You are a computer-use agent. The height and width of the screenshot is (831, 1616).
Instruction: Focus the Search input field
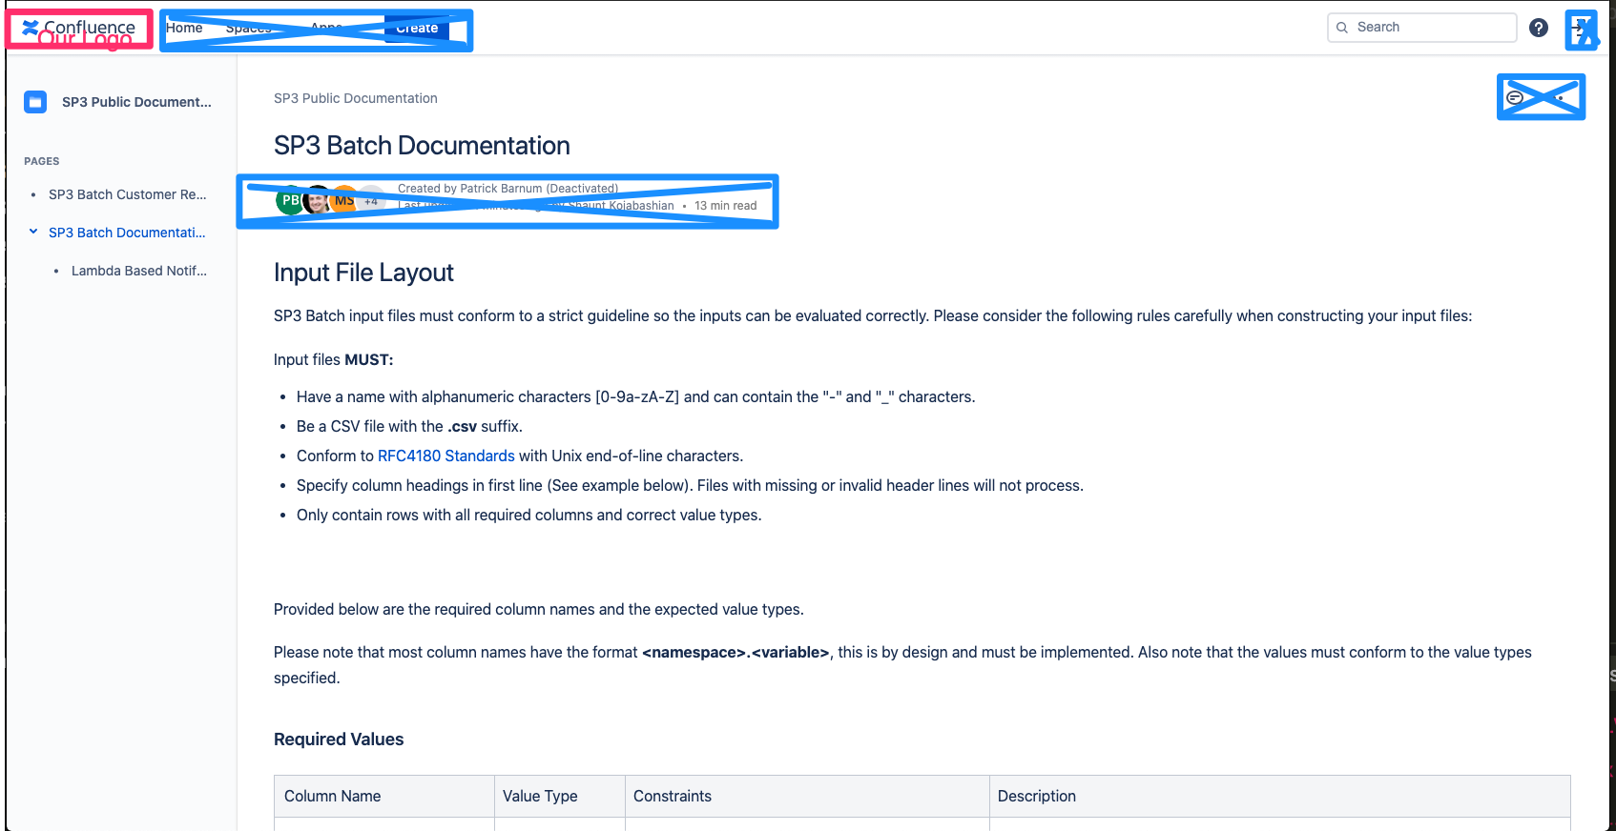click(1421, 28)
